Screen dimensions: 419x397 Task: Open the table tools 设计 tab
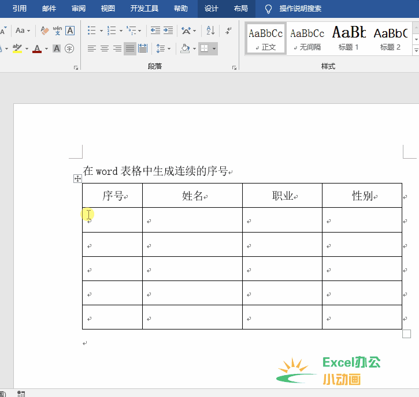tap(212, 9)
